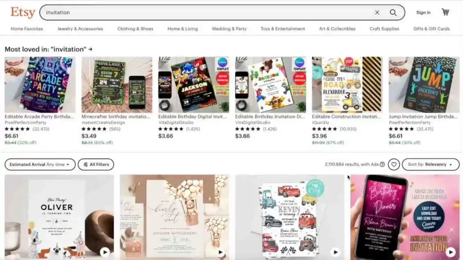Image resolution: width=463 pixels, height=260 pixels.
Task: Open the Construction invitation thumbnail
Action: tap(347, 84)
